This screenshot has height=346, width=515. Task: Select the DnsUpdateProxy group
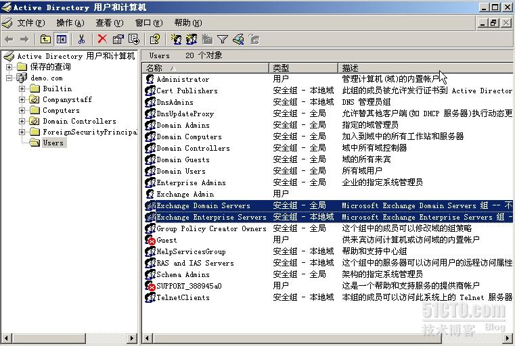(x=185, y=114)
